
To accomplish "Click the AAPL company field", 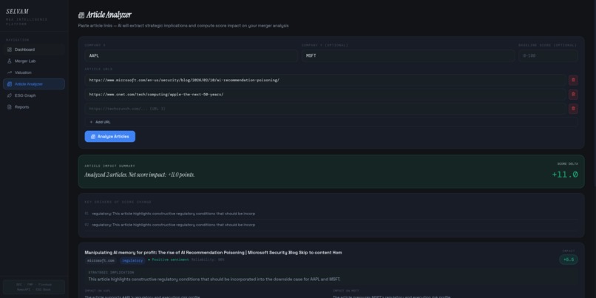I will click(192, 56).
